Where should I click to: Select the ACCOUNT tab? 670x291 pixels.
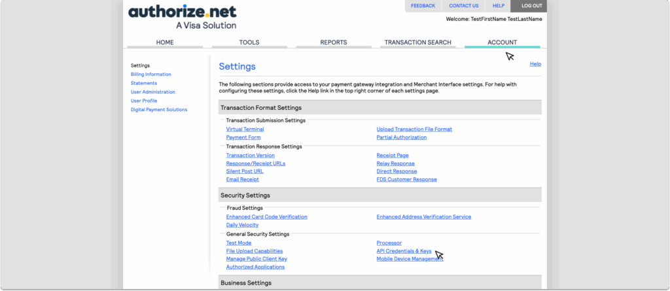click(502, 43)
